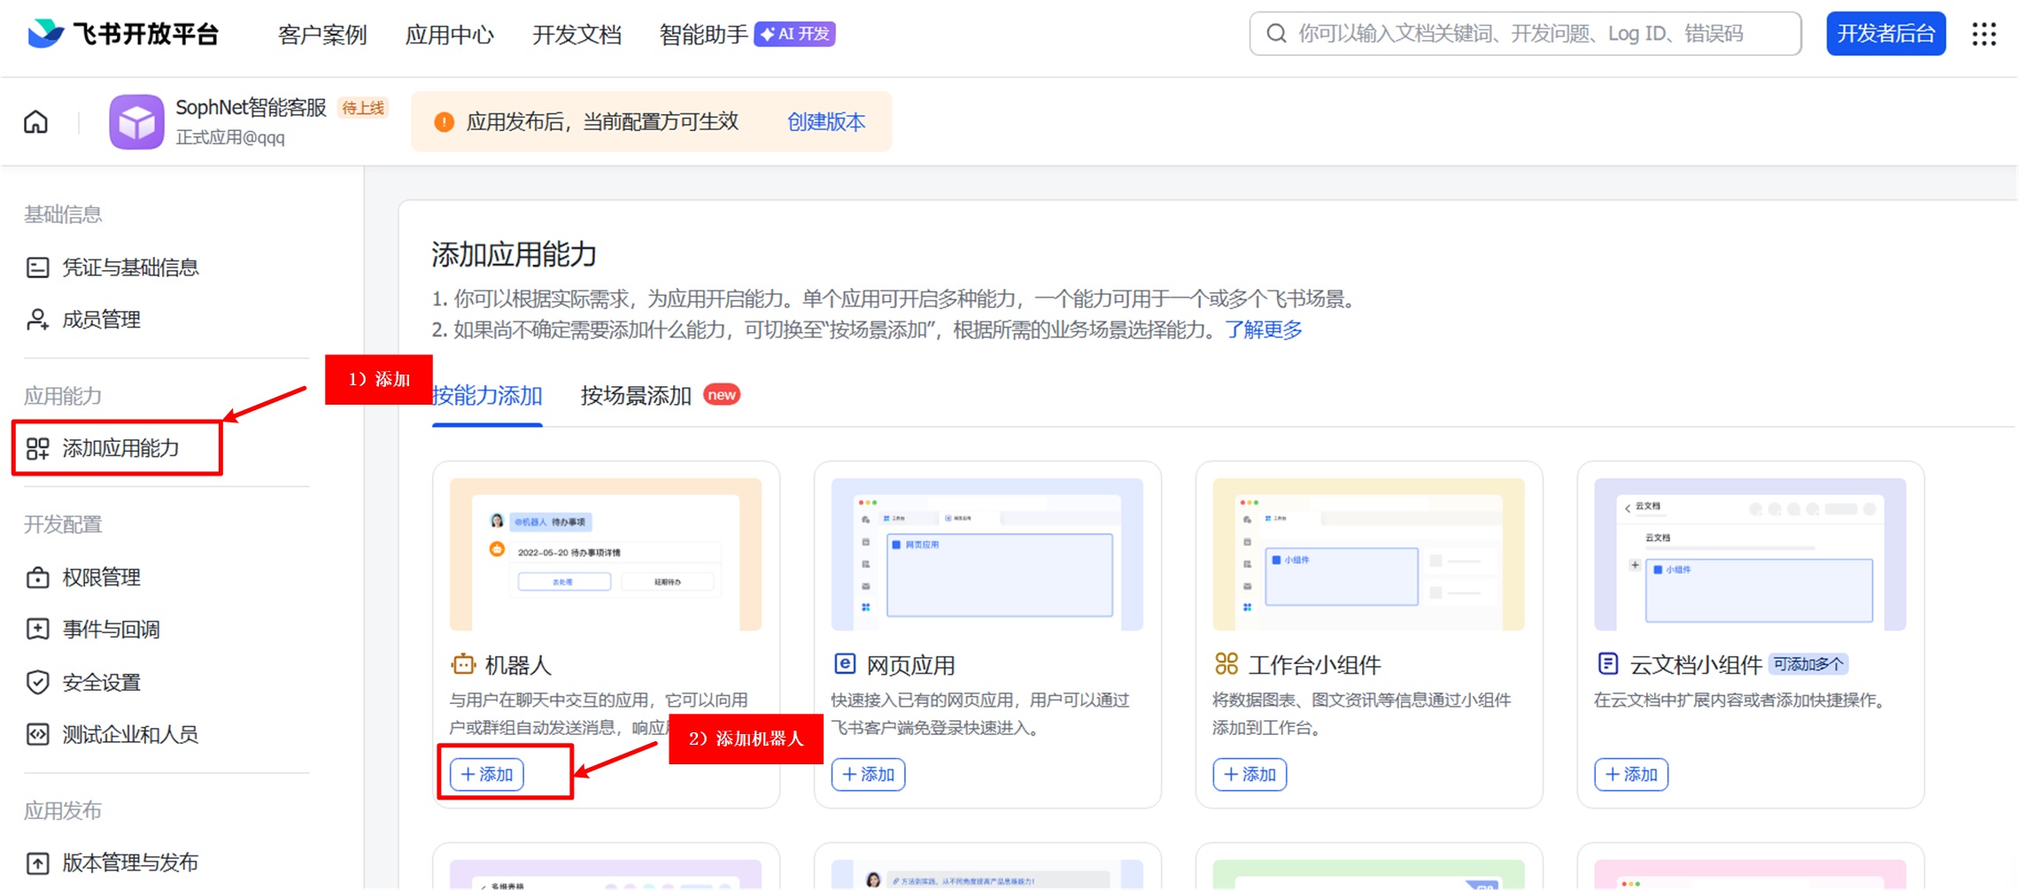Image resolution: width=2019 pixels, height=890 pixels.
Task: Open 版本管理与发布 page
Action: pyautogui.click(x=129, y=863)
